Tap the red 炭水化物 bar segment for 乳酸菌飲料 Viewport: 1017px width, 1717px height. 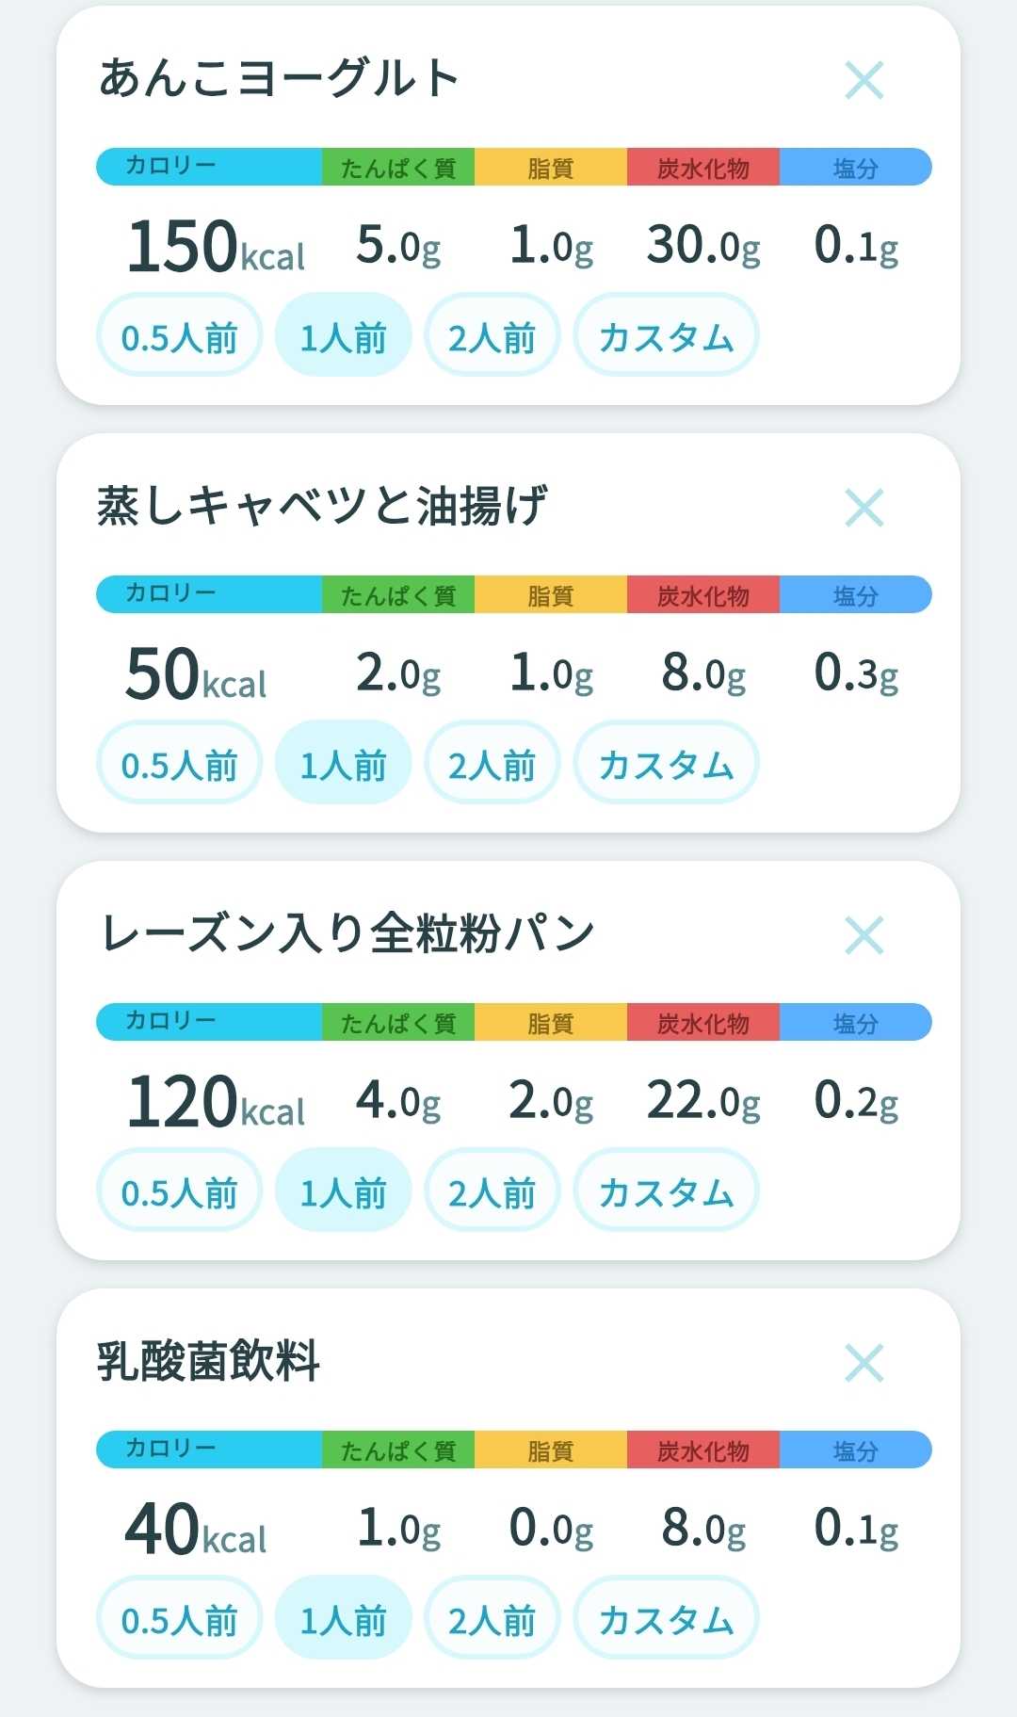click(x=703, y=1450)
